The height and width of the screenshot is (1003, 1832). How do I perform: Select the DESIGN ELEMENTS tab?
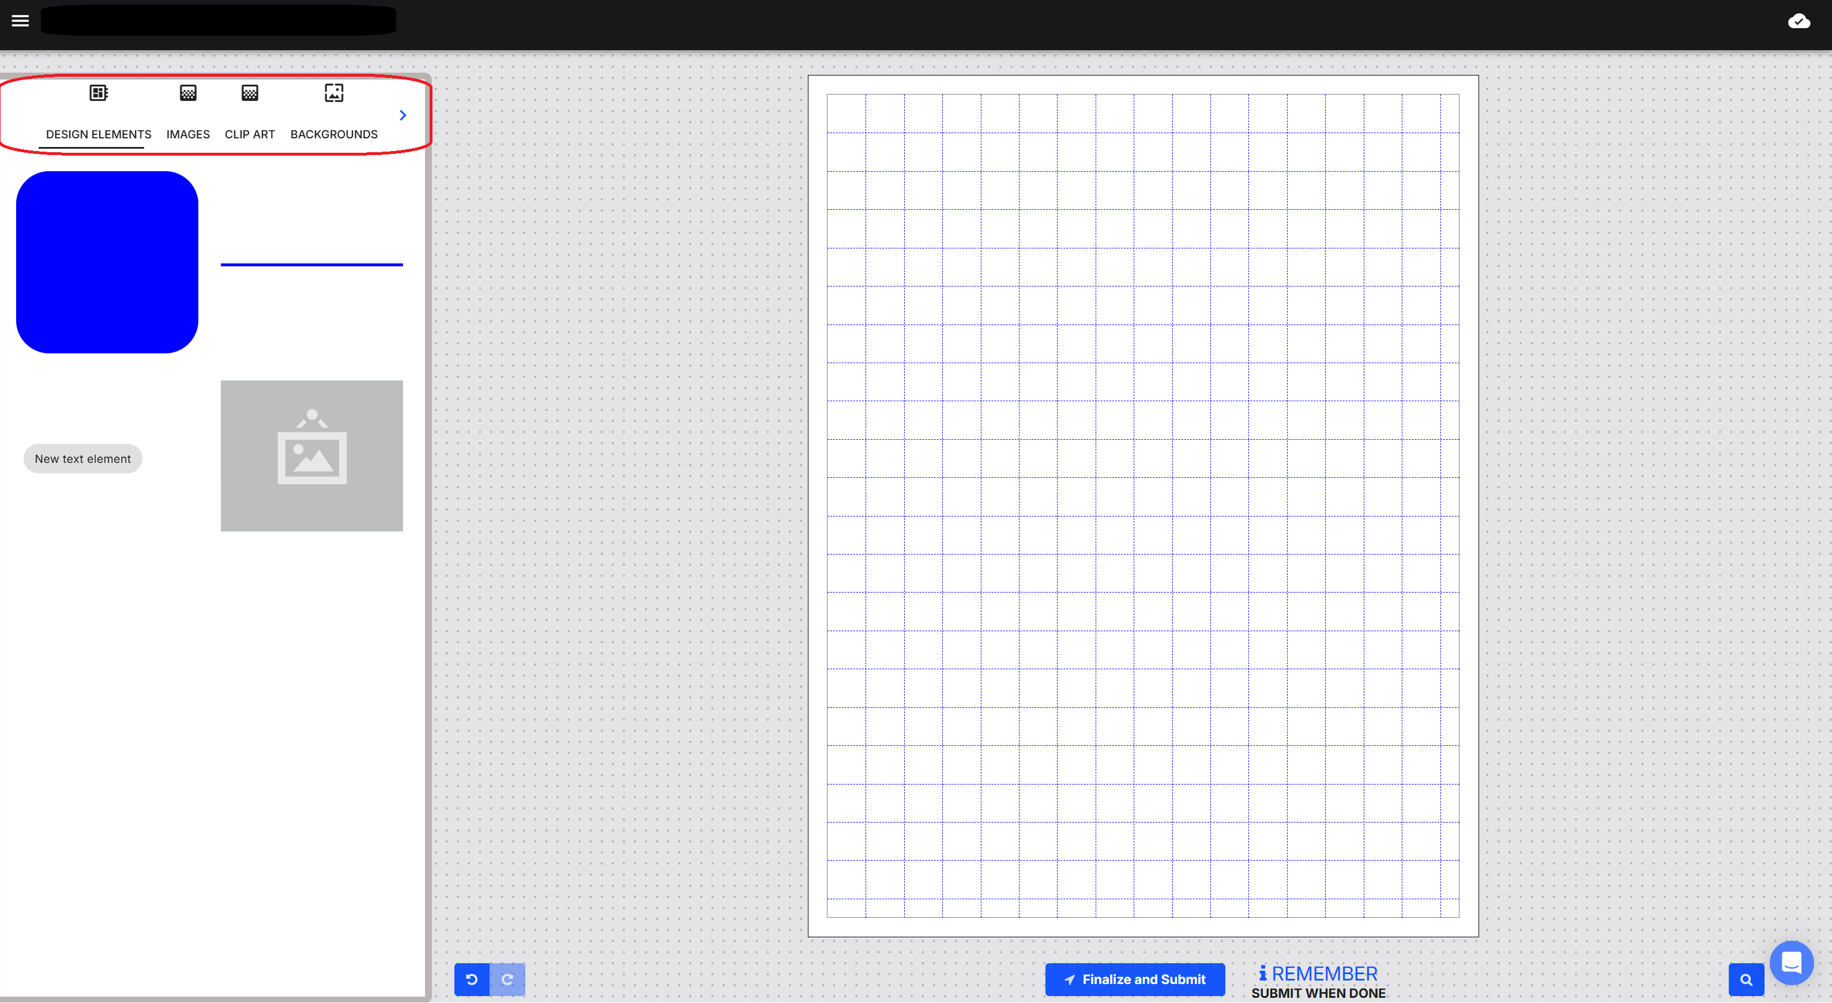tap(98, 134)
